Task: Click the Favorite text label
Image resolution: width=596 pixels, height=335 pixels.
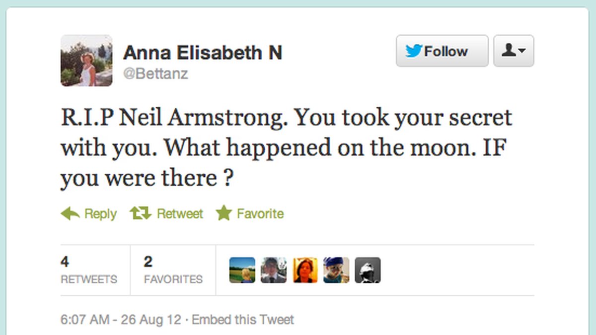Action: (260, 214)
